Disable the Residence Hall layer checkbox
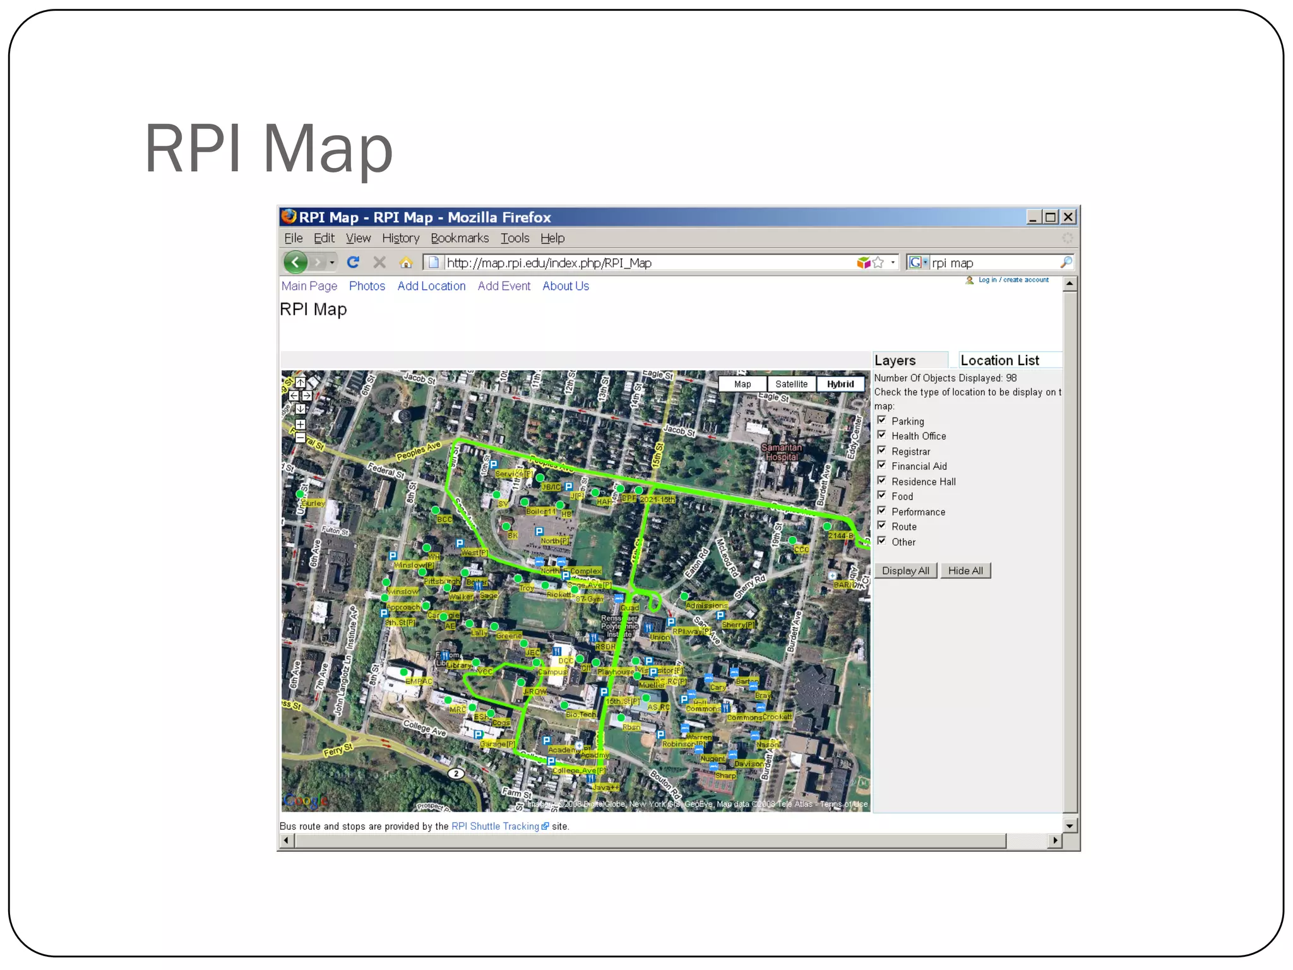 point(881,481)
